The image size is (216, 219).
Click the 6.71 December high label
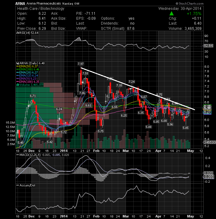(33, 96)
